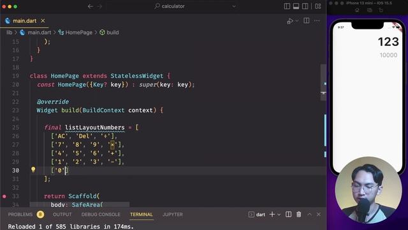Image resolution: width=408 pixels, height=230 pixels.
Task: Select the build breadcrumb
Action: (x=112, y=33)
